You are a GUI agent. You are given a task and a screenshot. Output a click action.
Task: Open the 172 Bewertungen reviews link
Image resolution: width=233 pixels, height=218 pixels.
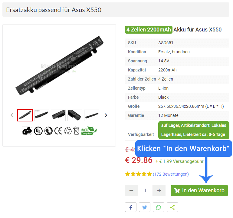(171, 174)
